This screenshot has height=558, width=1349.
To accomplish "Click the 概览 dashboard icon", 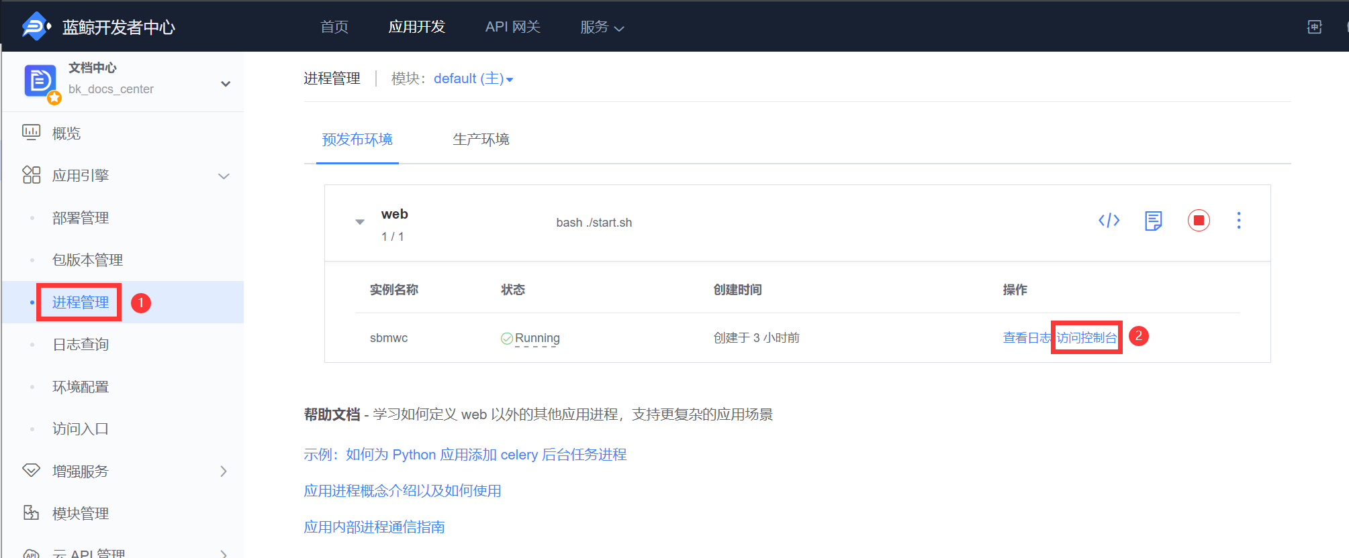I will point(31,133).
